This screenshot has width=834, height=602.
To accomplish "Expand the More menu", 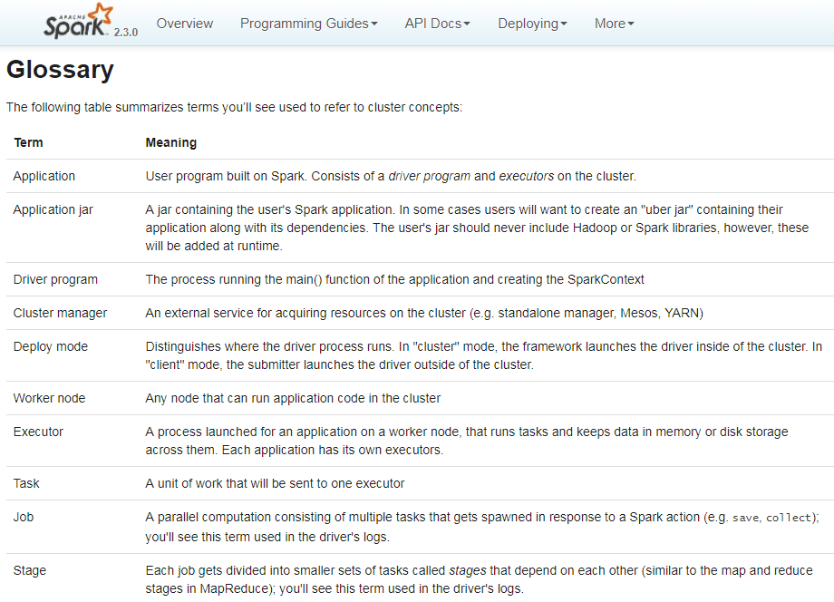I will [614, 24].
